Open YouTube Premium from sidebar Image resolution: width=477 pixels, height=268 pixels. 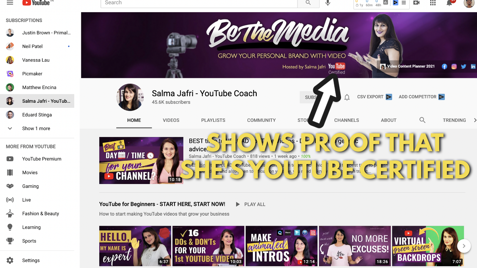37,159
